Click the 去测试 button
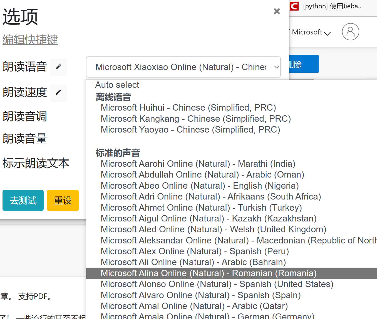This screenshot has height=319, width=377. tap(23, 200)
